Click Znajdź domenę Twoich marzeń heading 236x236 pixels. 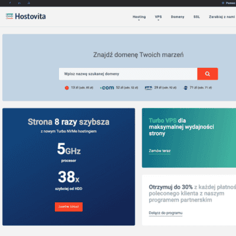(139, 55)
